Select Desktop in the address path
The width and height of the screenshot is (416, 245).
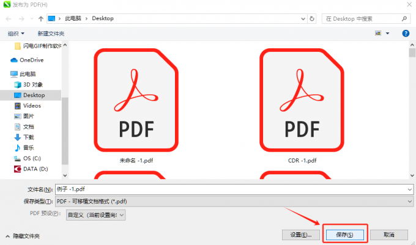point(103,18)
